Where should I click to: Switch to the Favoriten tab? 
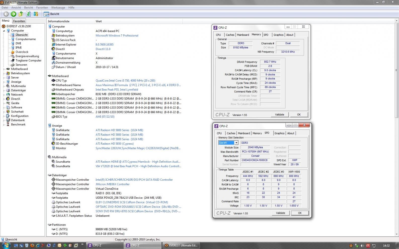[19, 21]
